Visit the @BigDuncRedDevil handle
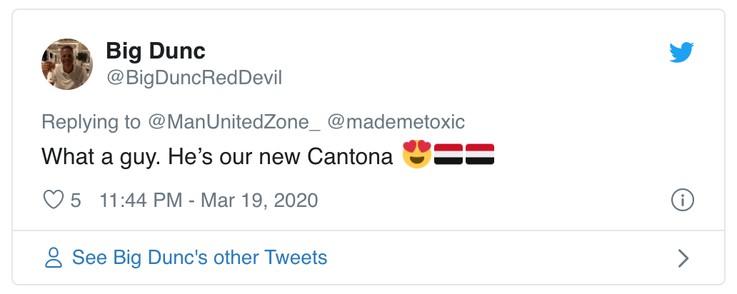The height and width of the screenshot is (294, 737). [x=194, y=78]
